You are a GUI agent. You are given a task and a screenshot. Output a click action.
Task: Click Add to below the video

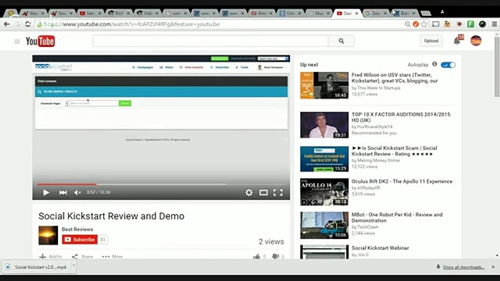click(x=51, y=256)
